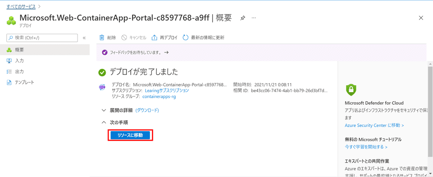Image resolution: width=433 pixels, height=177 pixels.
Task: Open the フィードバックをお待ちしています banner
Action: coord(139,52)
